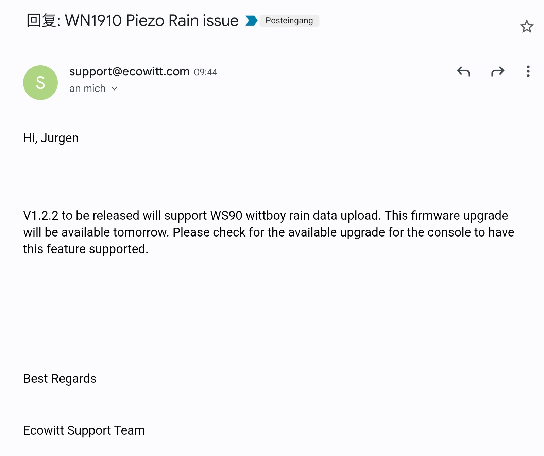Open the three-dot more options menu

tap(528, 71)
